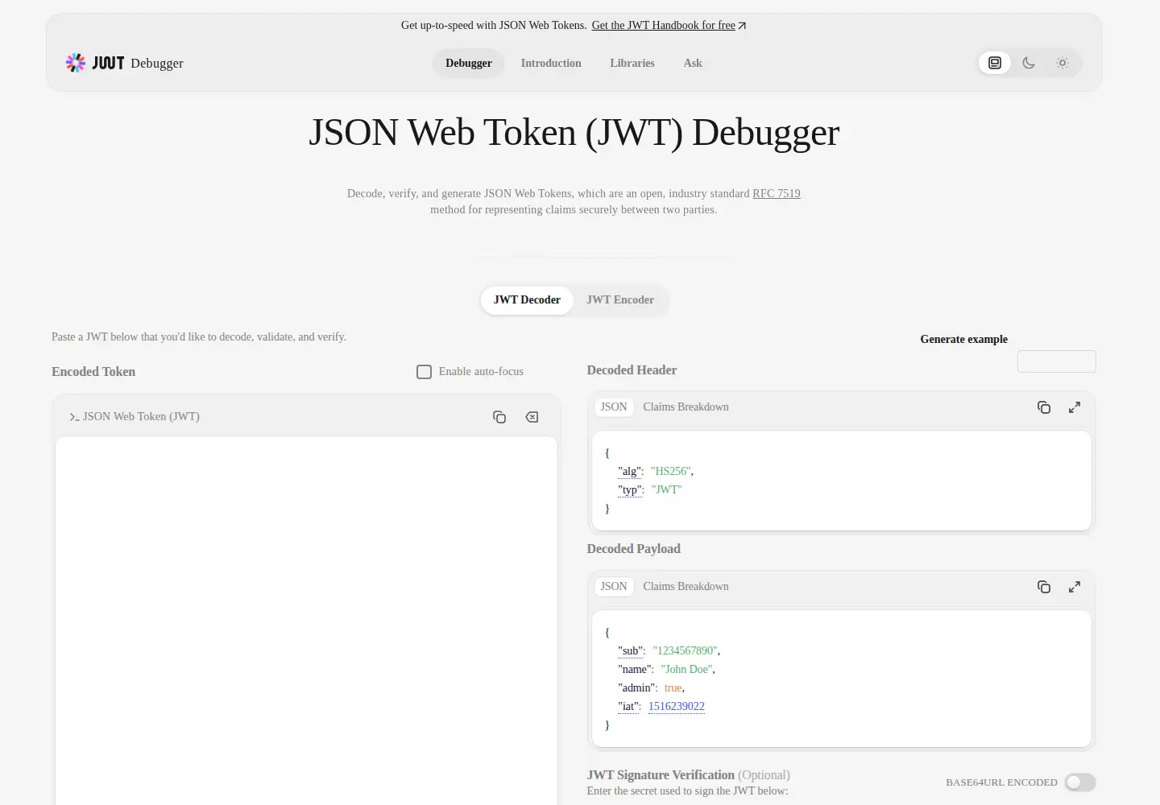Click the "1234567890" sub value

pyautogui.click(x=685, y=651)
